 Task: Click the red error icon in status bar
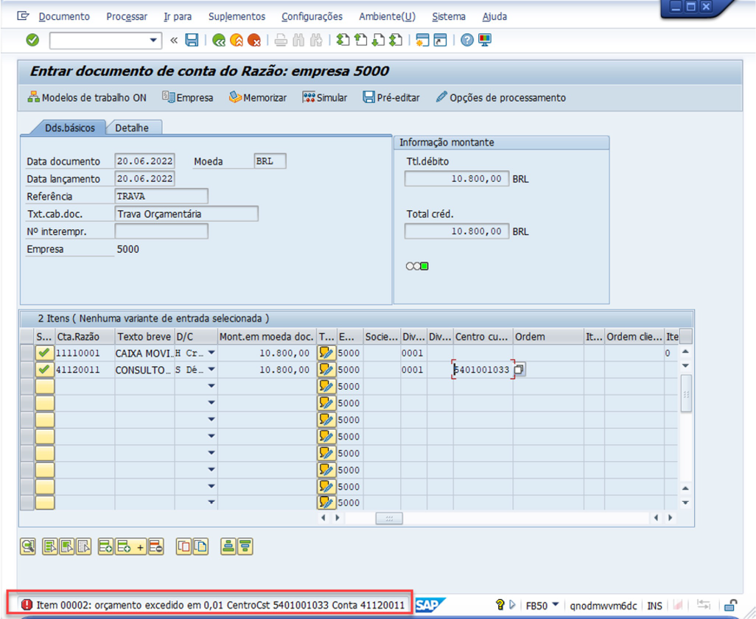point(27,605)
